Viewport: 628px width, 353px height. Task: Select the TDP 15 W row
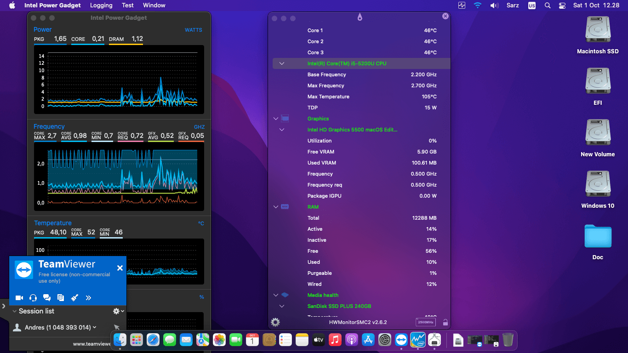click(361, 108)
